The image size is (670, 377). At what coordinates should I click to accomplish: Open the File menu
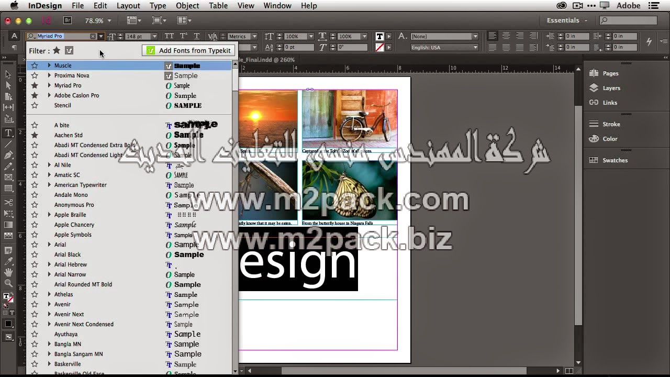(x=77, y=6)
